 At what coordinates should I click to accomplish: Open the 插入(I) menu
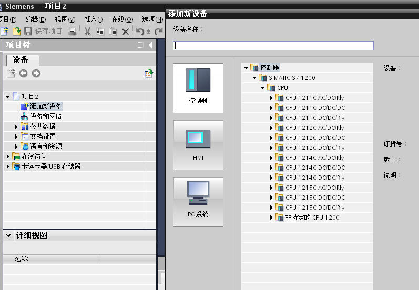coord(94,19)
